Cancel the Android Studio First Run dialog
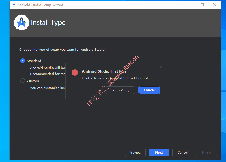 [x=149, y=90]
